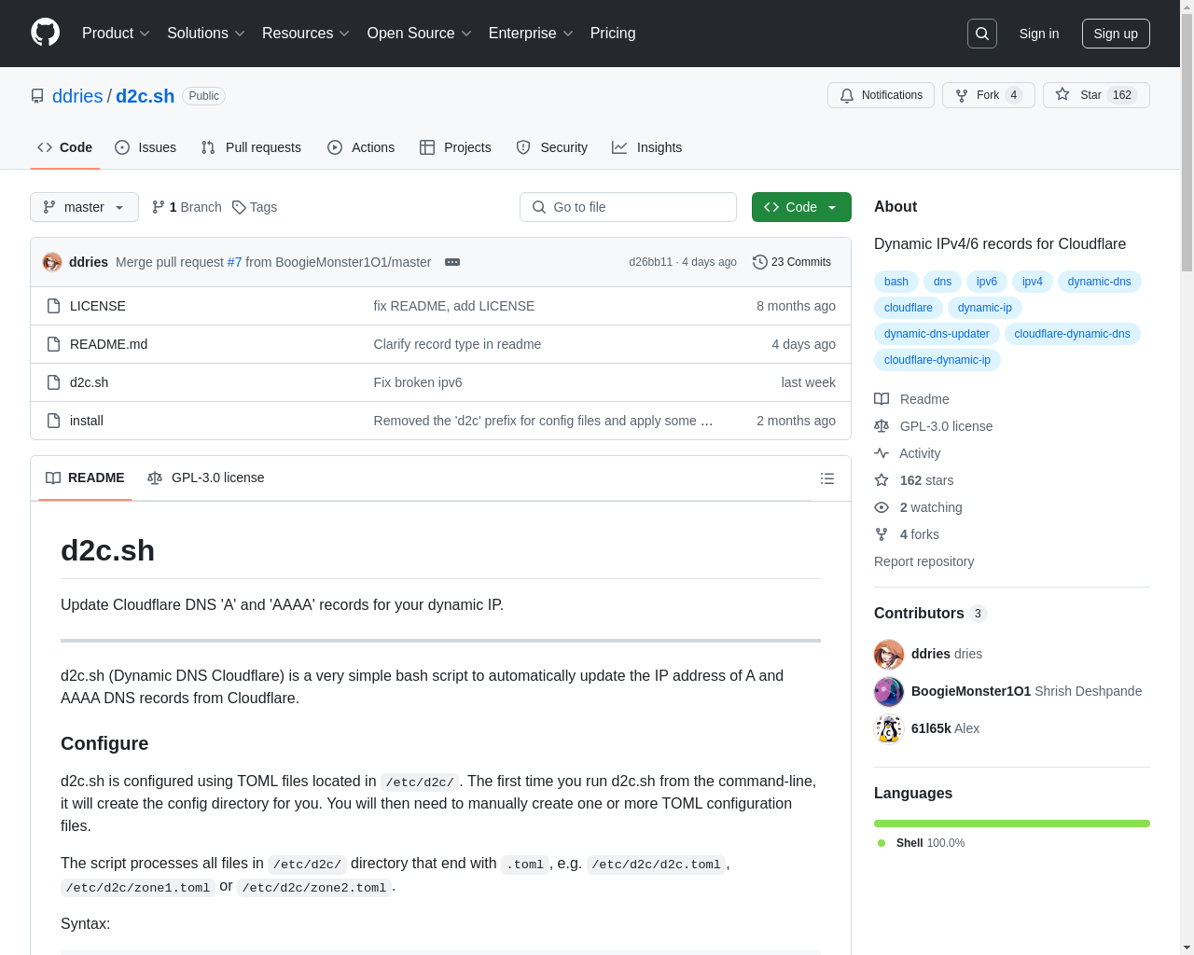Click Report repository link
1194x955 pixels.
click(923, 561)
